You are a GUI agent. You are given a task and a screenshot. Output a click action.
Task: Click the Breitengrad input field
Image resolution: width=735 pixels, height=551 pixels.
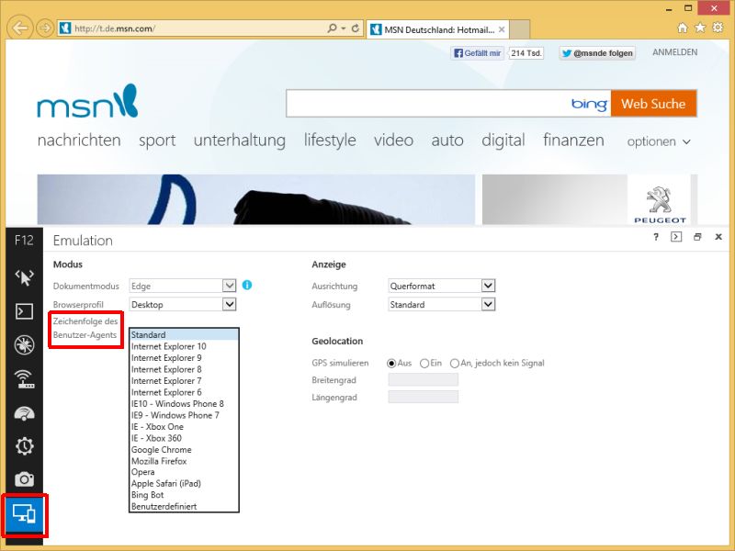pos(424,380)
